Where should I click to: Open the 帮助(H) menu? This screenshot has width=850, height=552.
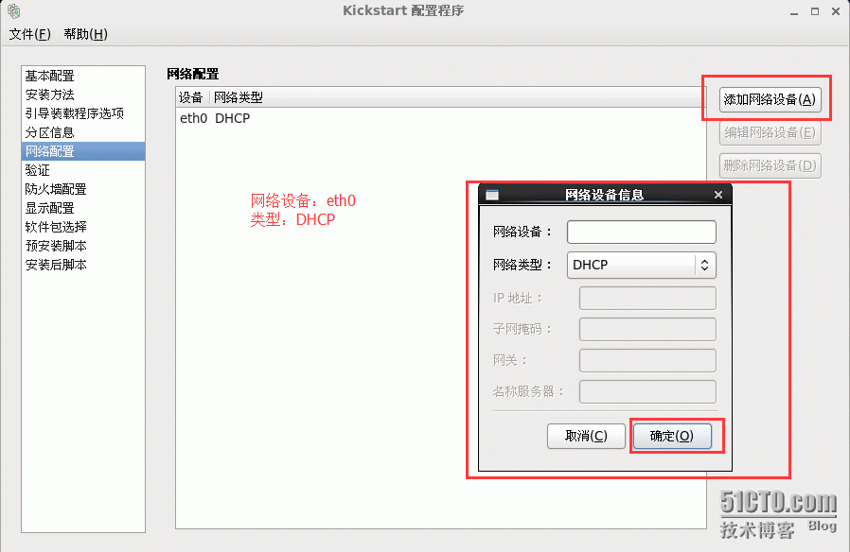85,34
